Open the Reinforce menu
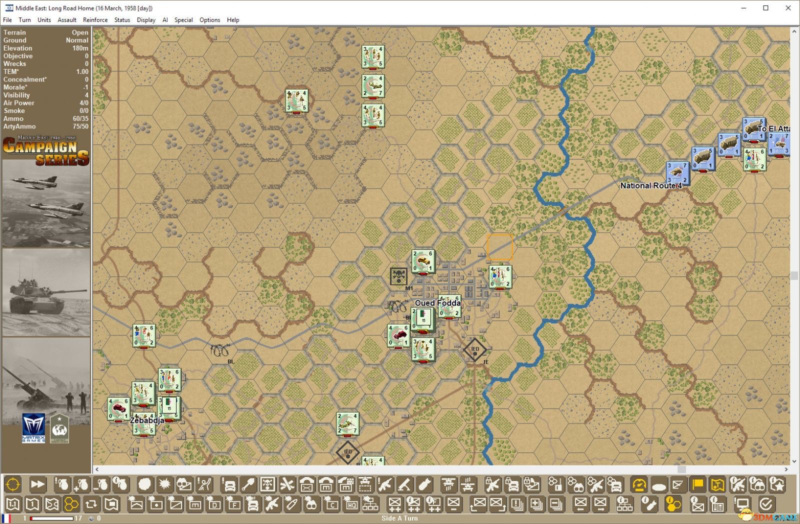Screen dimensions: 800x524 (x=95, y=20)
